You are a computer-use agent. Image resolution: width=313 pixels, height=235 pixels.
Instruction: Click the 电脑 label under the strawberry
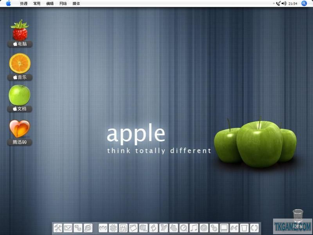20,44
